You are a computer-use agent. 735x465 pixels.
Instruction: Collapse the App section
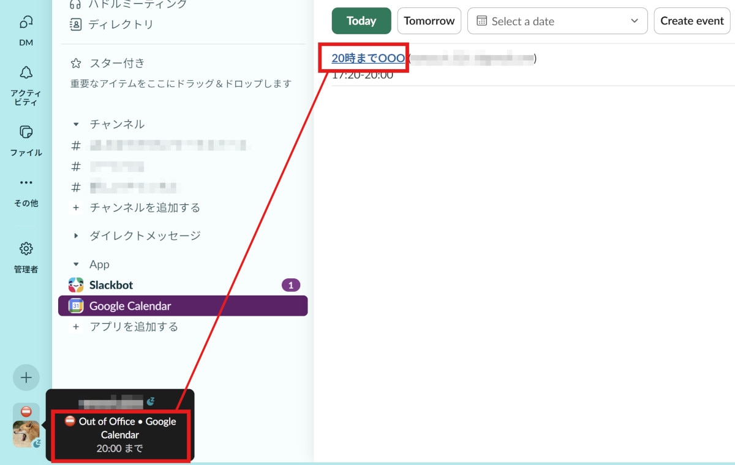[76, 264]
